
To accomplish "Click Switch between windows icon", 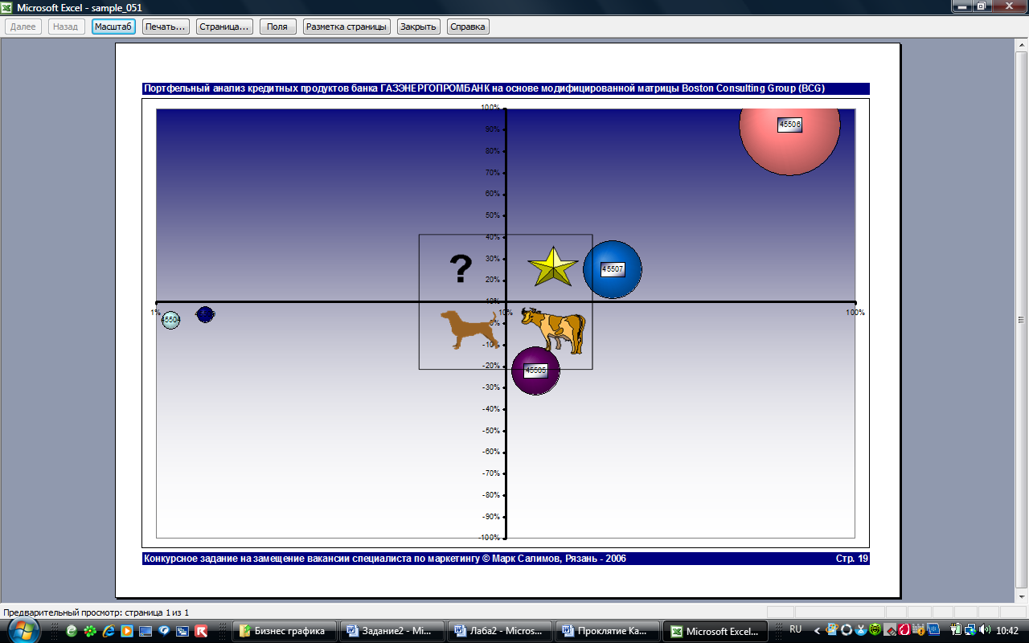I will (x=182, y=631).
